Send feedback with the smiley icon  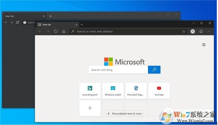[x=201, y=31]
